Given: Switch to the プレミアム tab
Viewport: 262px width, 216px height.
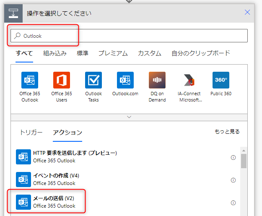Looking at the screenshot, I should (x=113, y=53).
